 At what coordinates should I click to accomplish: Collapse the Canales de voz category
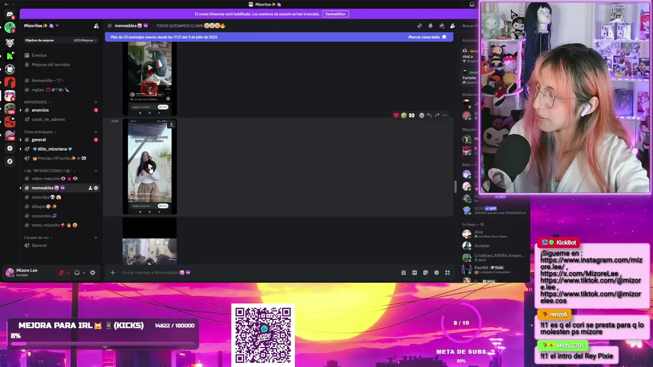(x=38, y=238)
